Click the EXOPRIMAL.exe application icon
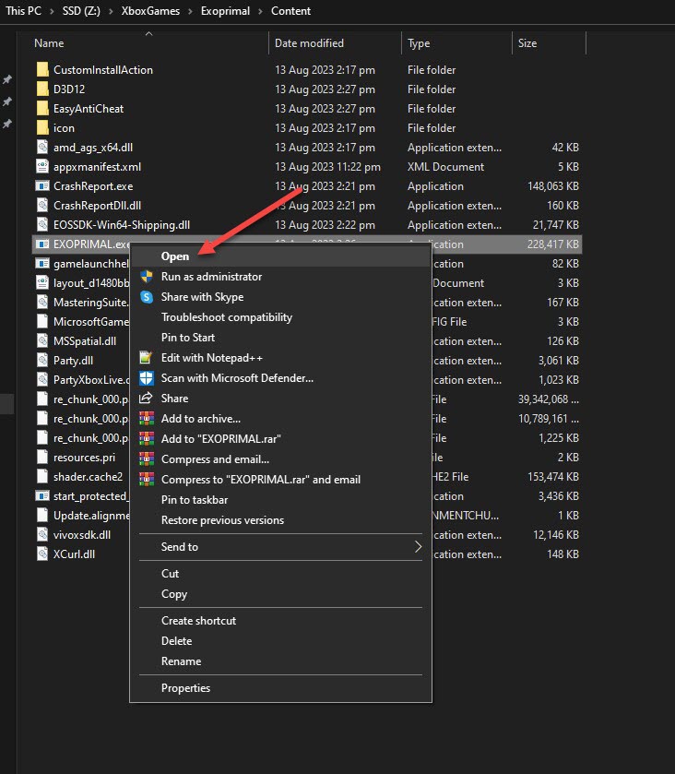Image resolution: width=675 pixels, height=774 pixels. click(43, 244)
